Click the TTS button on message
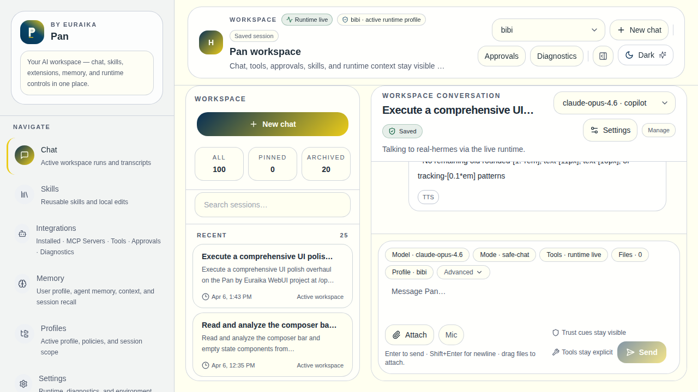Viewport: 698px width, 392px height. tap(428, 197)
